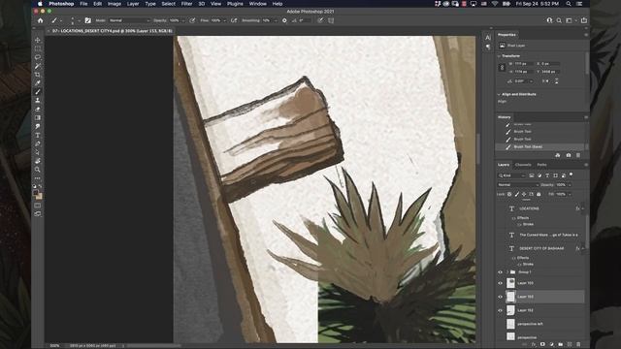Lock all on the layer

click(x=539, y=194)
